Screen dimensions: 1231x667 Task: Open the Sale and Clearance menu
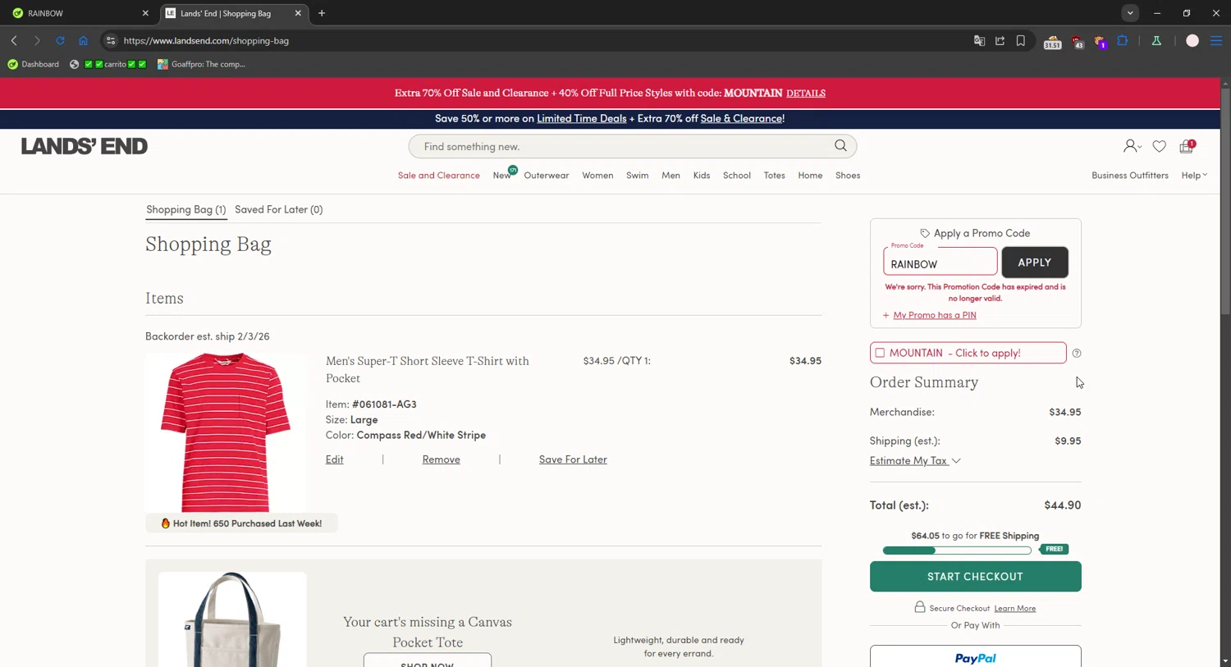pos(439,175)
